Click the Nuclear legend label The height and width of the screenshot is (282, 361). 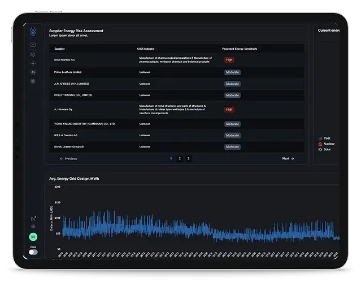[x=329, y=144]
